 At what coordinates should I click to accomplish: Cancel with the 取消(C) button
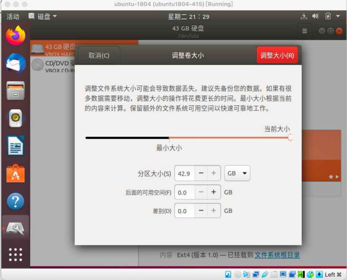(x=99, y=55)
